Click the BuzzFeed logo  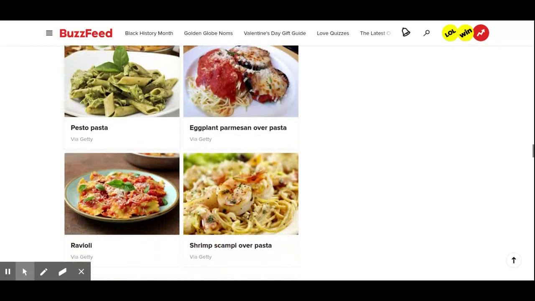86,33
